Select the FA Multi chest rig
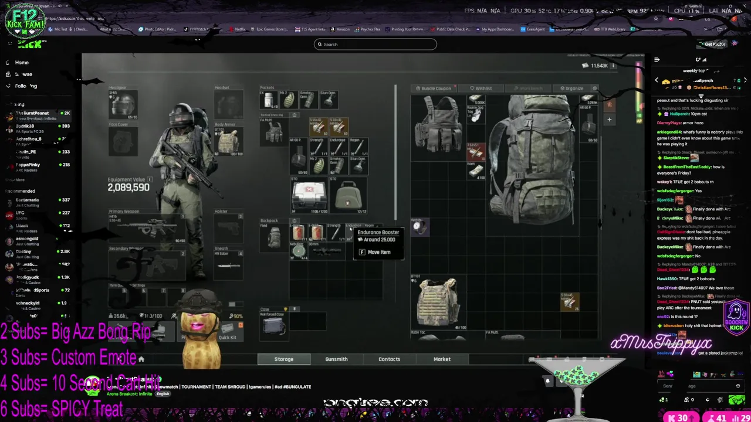The image size is (751, 422). point(274,132)
